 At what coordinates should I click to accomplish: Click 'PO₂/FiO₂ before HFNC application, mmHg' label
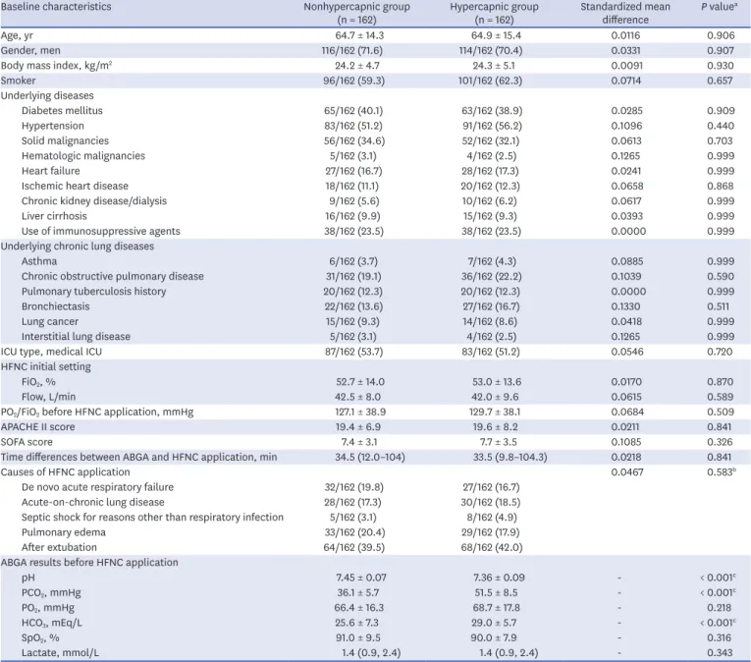pos(97,412)
